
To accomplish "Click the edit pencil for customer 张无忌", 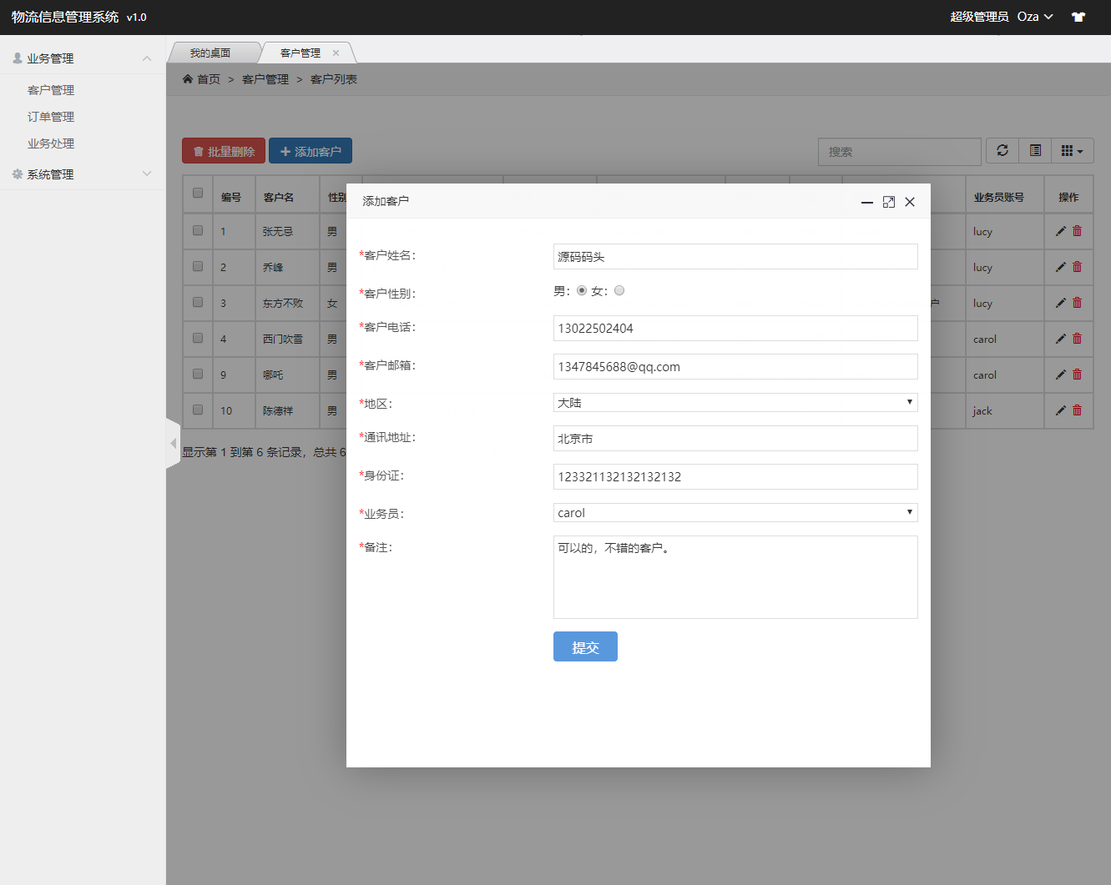I will click(1059, 231).
